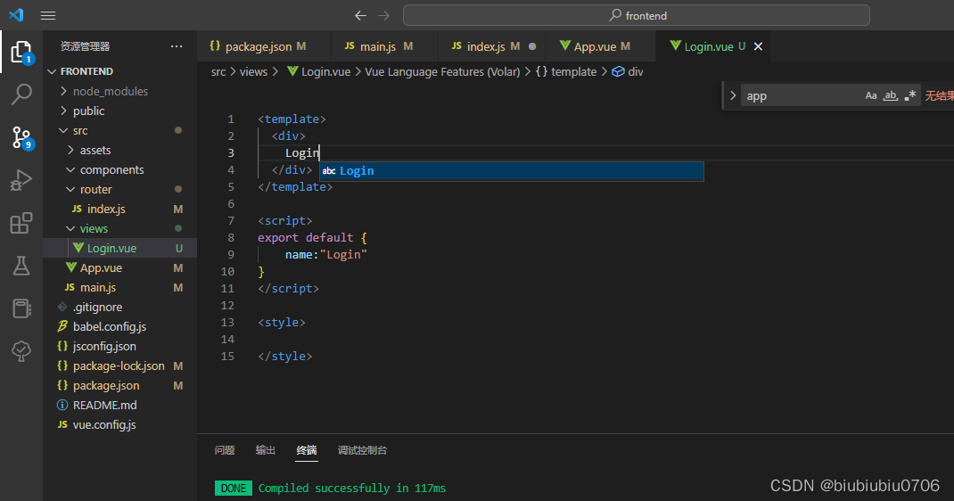Open the Testing flask icon view
Screen dimensions: 954x501
21,266
